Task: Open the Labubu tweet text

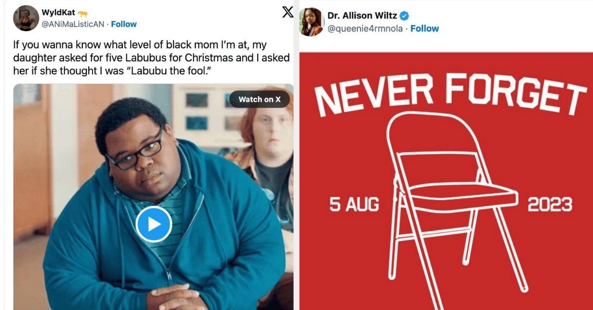Action: coord(151,58)
